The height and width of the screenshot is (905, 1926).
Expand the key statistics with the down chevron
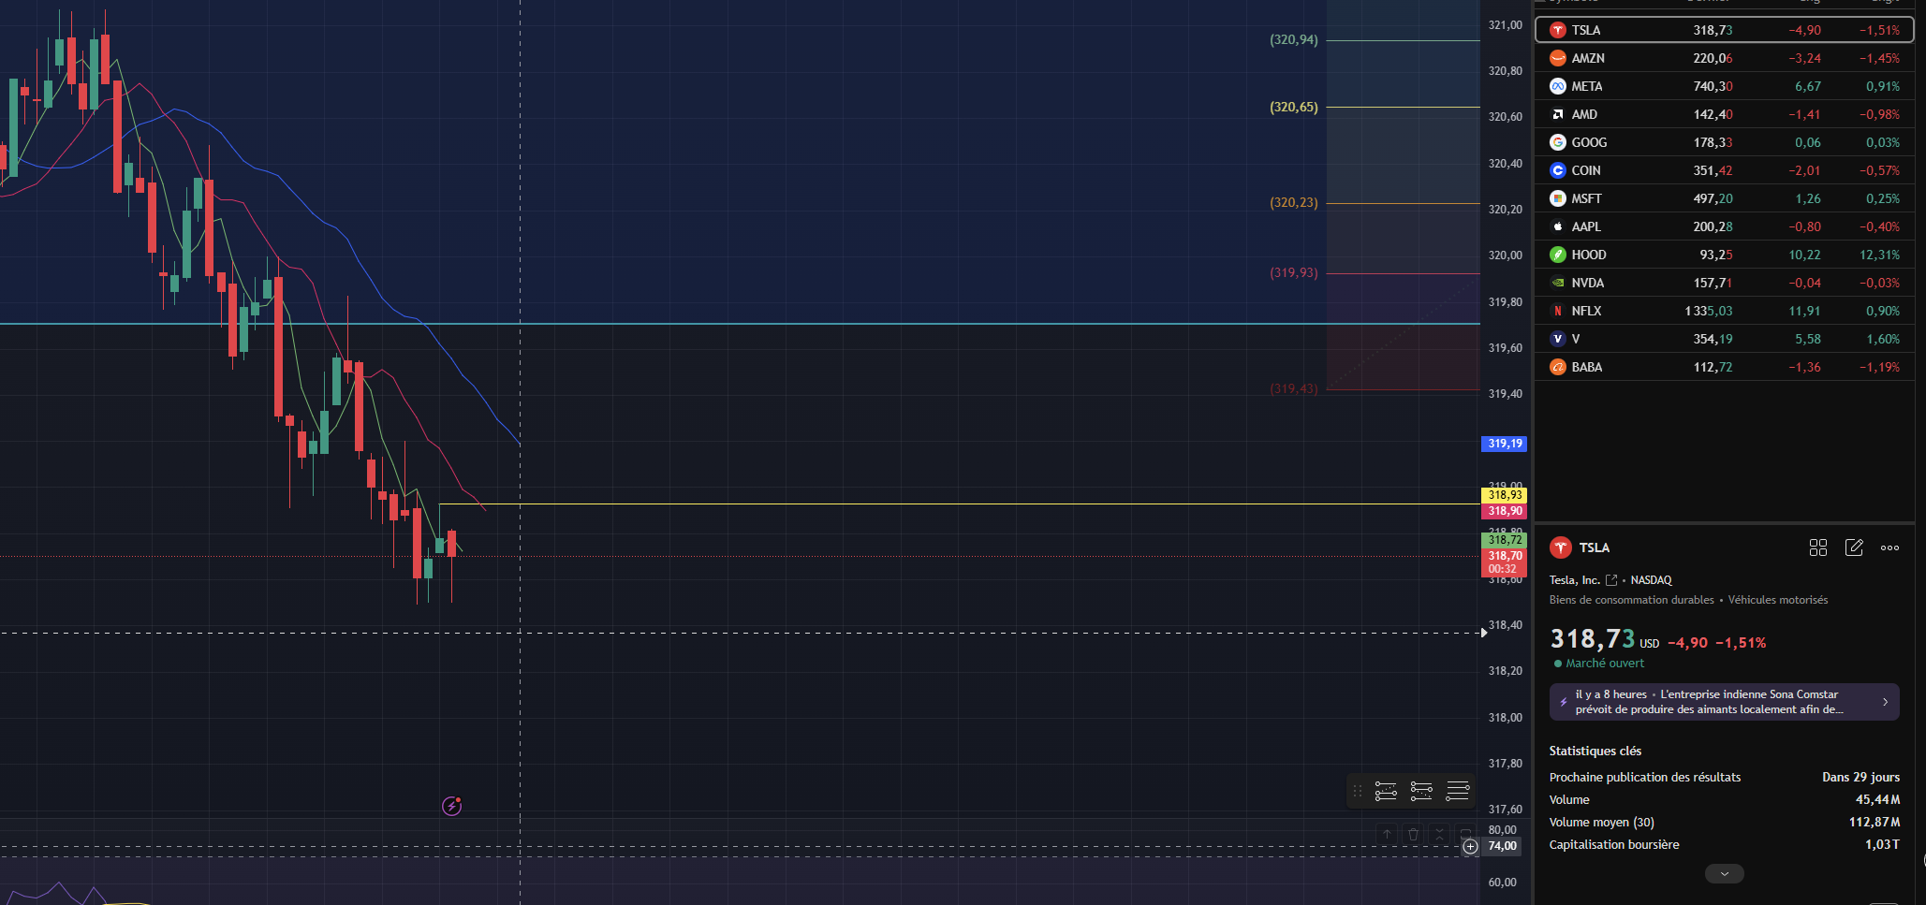tap(1725, 873)
